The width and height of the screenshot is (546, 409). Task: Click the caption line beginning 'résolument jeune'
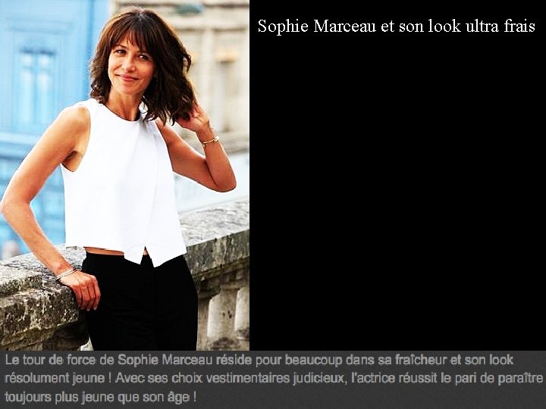coord(273,379)
